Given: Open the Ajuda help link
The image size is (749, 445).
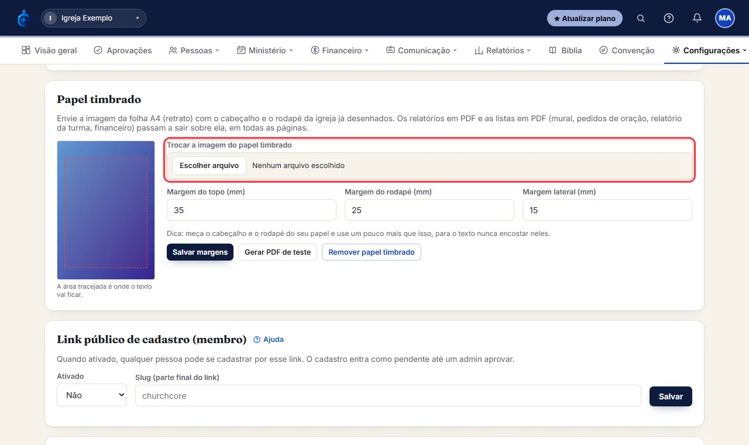Looking at the screenshot, I should coord(269,340).
